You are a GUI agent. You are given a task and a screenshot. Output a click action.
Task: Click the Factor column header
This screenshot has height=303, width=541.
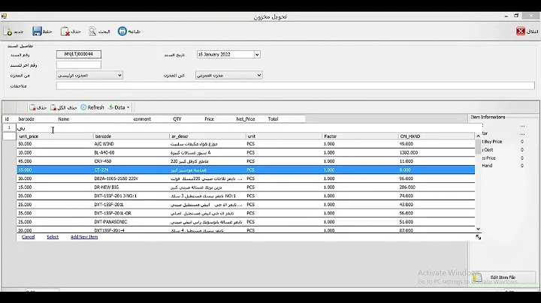[360, 136]
